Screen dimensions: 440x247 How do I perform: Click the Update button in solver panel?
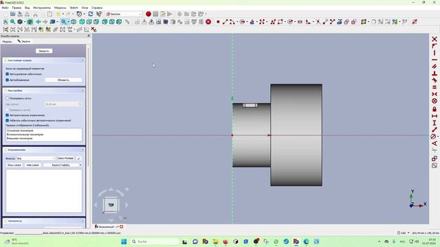click(x=63, y=80)
